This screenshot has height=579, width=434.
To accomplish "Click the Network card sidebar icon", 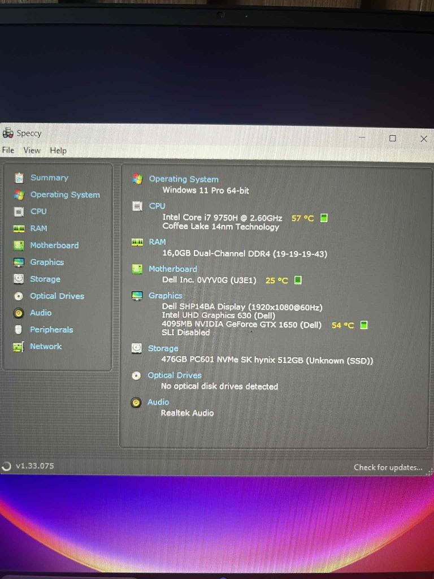I will click(19, 347).
